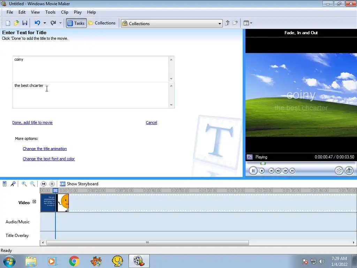Go up one level icon
Screen dimensions: 357x268
[227, 23]
